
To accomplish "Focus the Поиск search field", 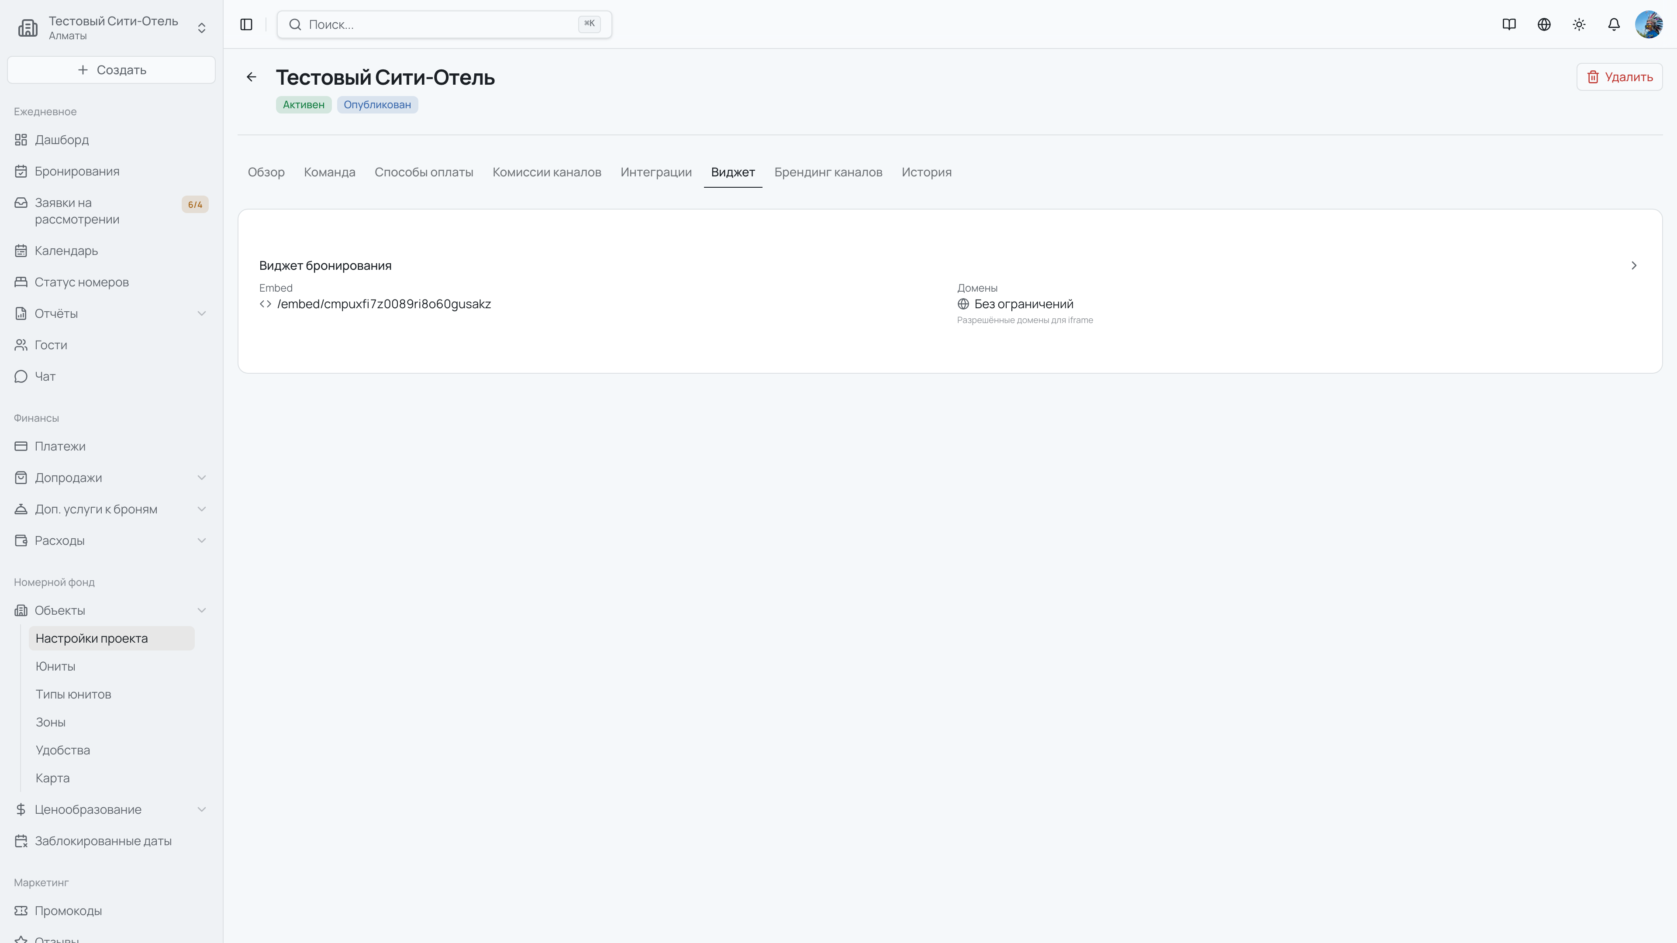I will pos(444,24).
